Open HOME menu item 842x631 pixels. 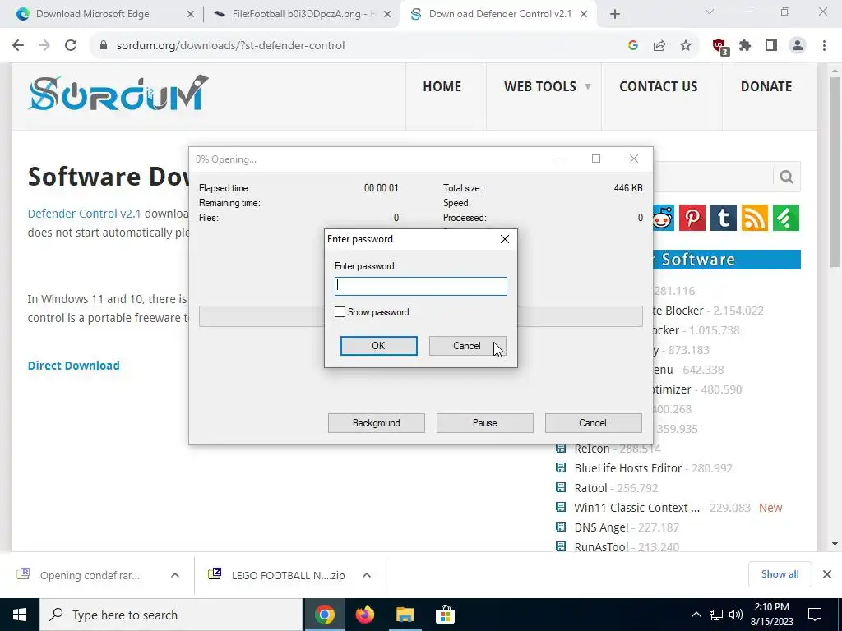pyautogui.click(x=442, y=86)
